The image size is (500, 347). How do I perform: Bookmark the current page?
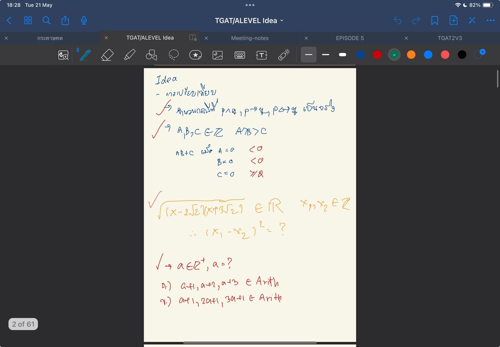435,20
